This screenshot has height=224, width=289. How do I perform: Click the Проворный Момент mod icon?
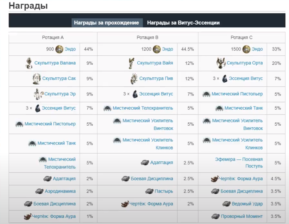[x=216, y=217]
